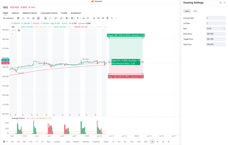Select the Inputs tab in Drawing Settings

[187, 11]
